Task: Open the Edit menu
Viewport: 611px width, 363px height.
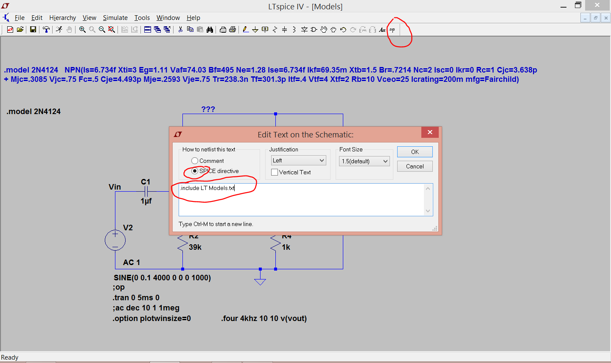Action: click(x=37, y=18)
